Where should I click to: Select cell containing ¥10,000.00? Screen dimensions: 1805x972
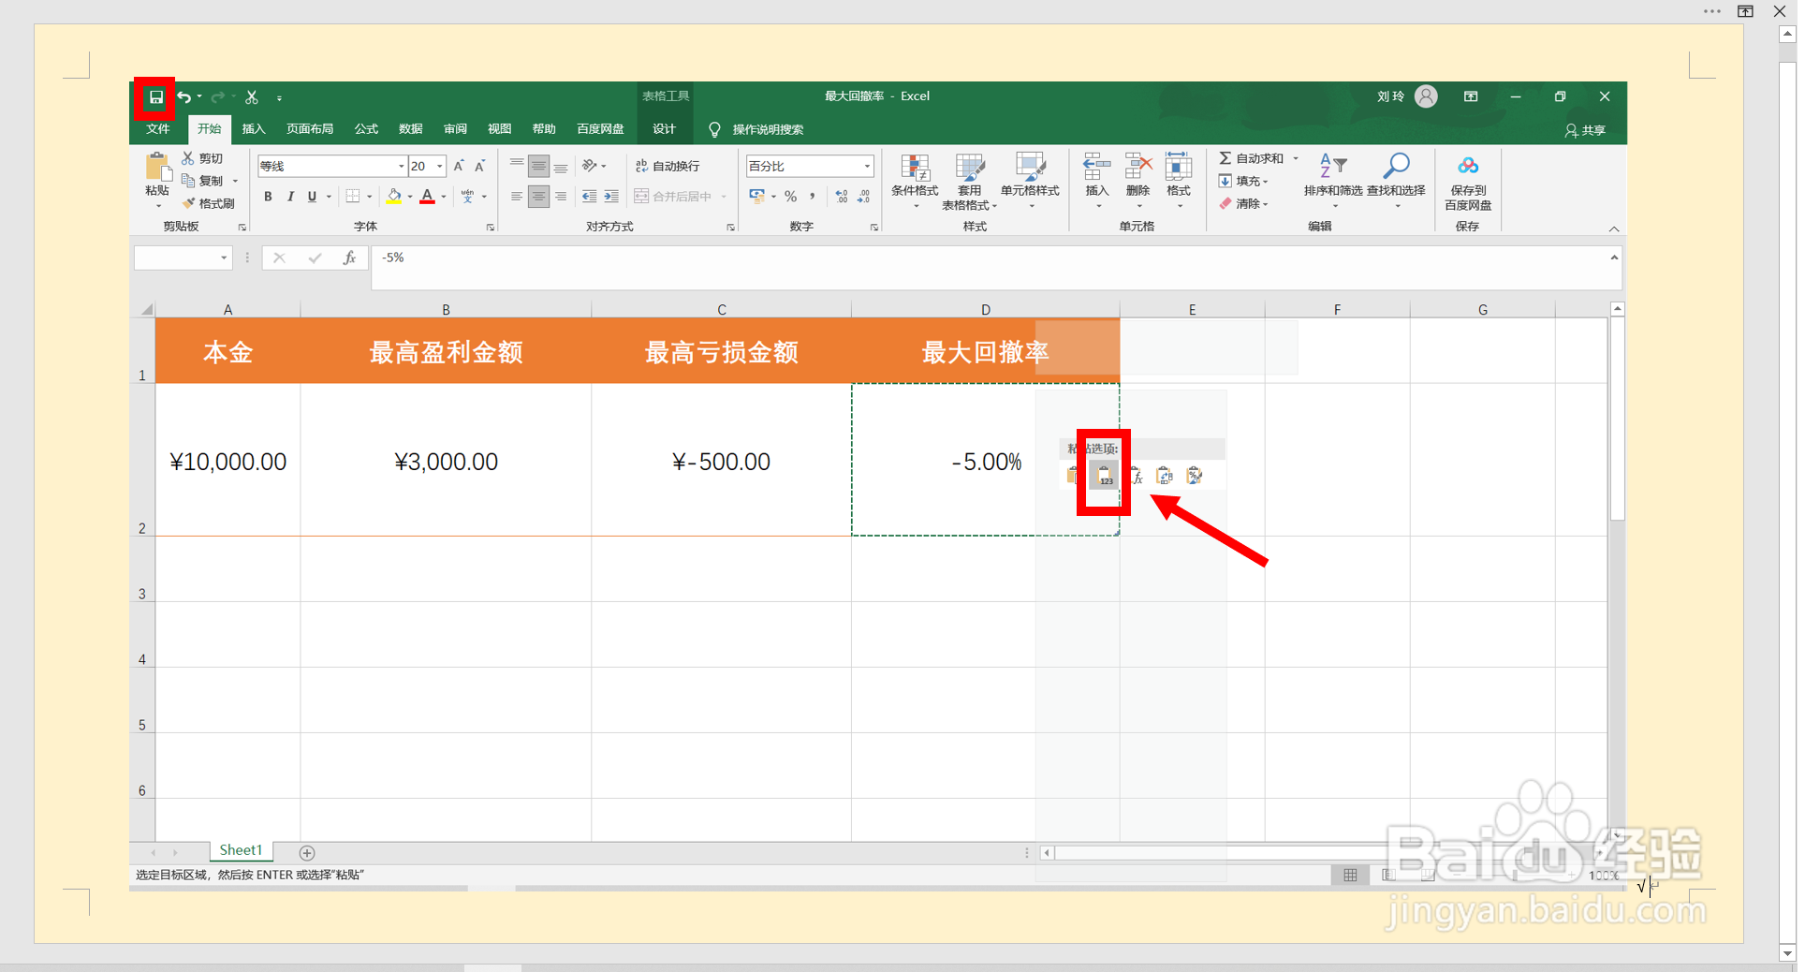pos(227,460)
